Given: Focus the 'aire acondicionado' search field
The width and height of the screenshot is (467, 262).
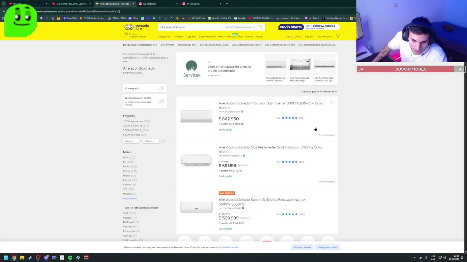Looking at the screenshot, I should (191, 27).
